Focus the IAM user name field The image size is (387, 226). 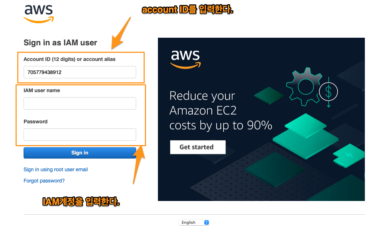click(x=80, y=103)
